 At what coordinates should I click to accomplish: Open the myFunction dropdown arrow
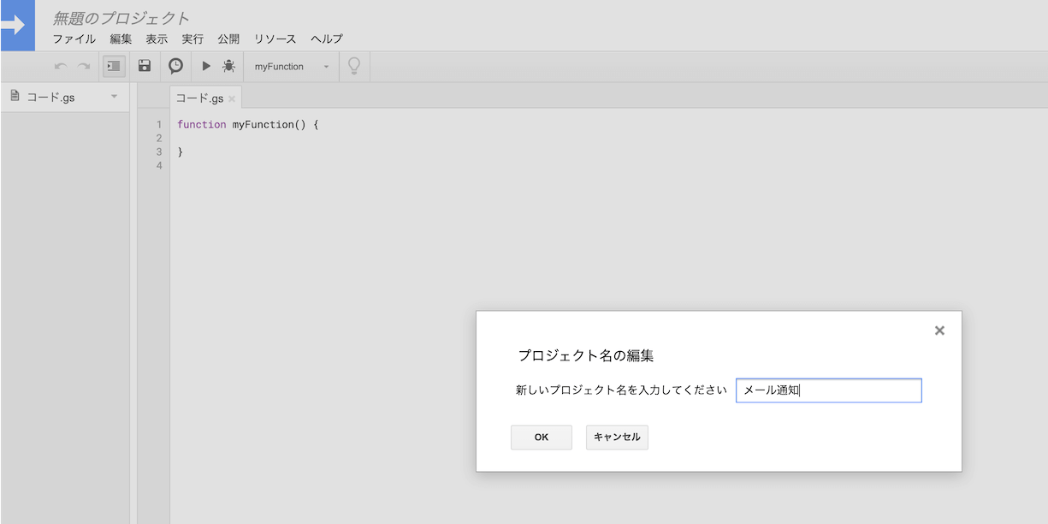pos(326,66)
